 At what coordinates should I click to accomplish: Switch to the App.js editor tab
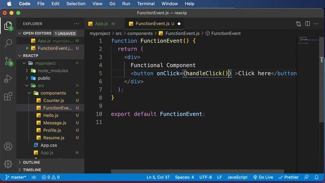102,24
